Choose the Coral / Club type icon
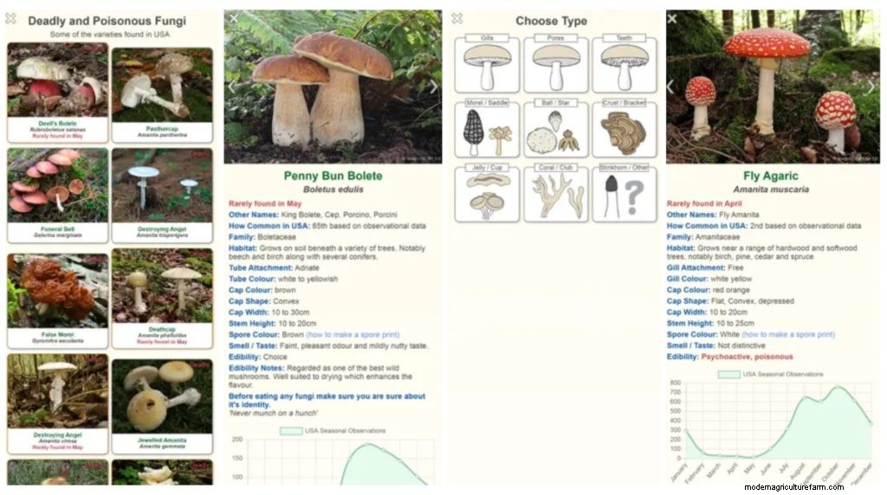This screenshot has height=495, width=887. tap(555, 195)
